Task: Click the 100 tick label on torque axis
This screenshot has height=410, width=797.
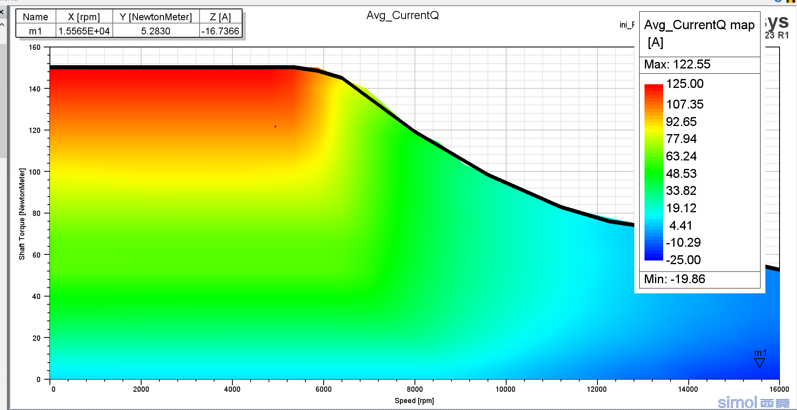Action: (x=35, y=172)
